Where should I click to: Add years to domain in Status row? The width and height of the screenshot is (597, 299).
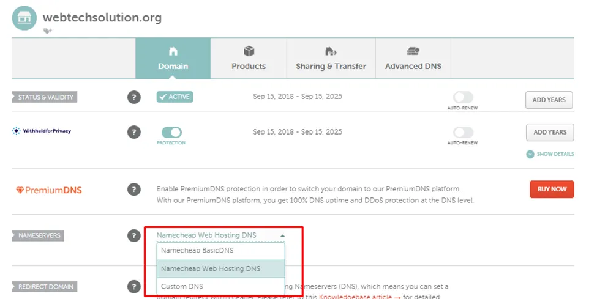point(549,100)
